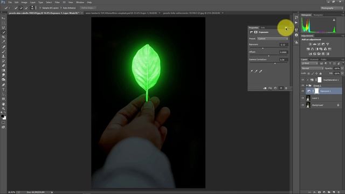Select the Crop tool

[3, 37]
